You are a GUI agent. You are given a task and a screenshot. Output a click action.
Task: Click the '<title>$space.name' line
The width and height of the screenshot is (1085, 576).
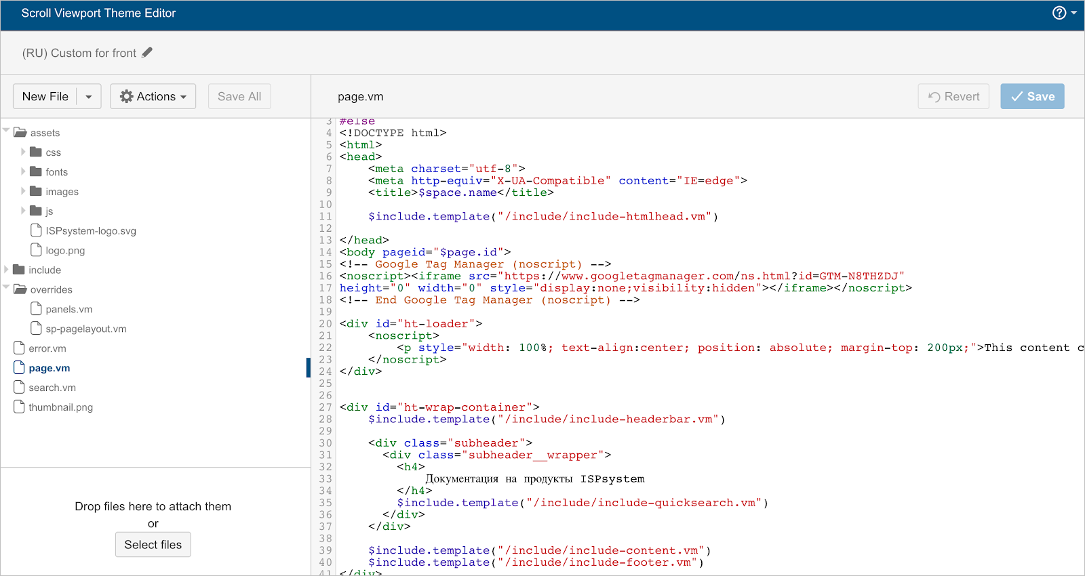[x=461, y=192]
